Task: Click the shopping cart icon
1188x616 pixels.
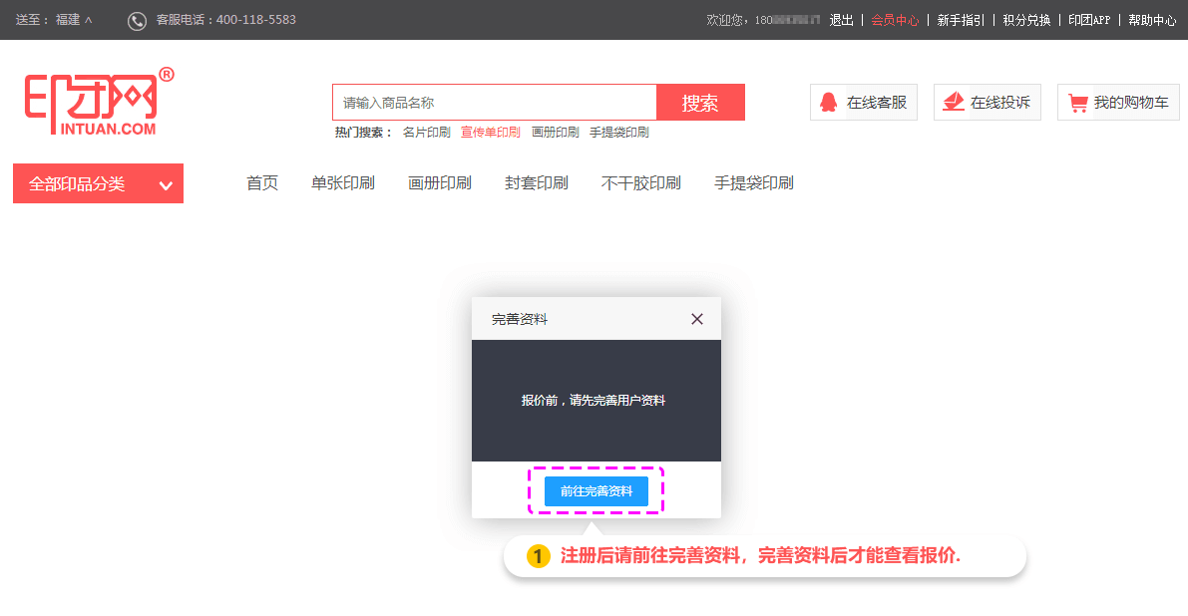Action: [x=1077, y=103]
